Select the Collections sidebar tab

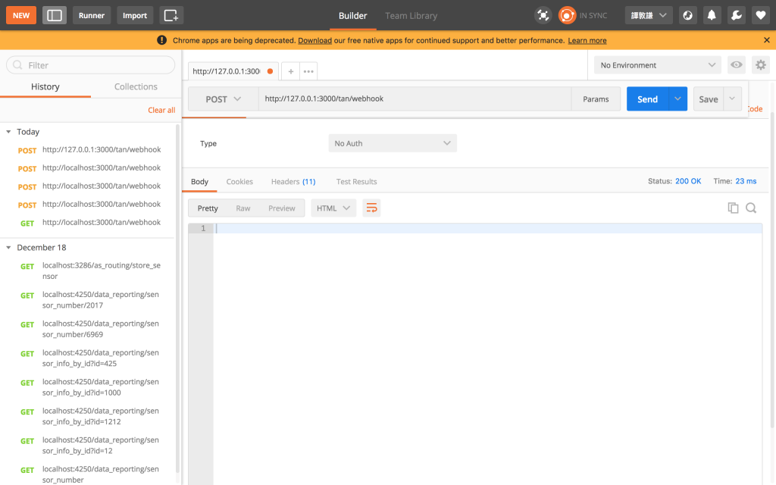pos(136,86)
